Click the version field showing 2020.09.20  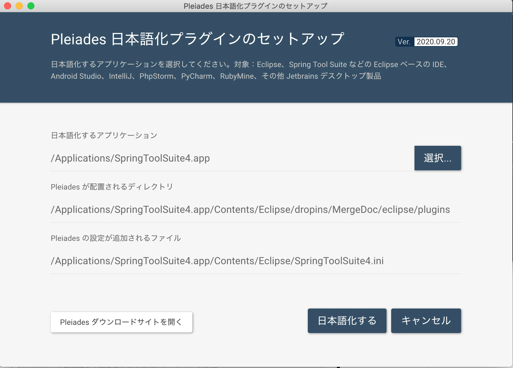pyautogui.click(x=436, y=42)
